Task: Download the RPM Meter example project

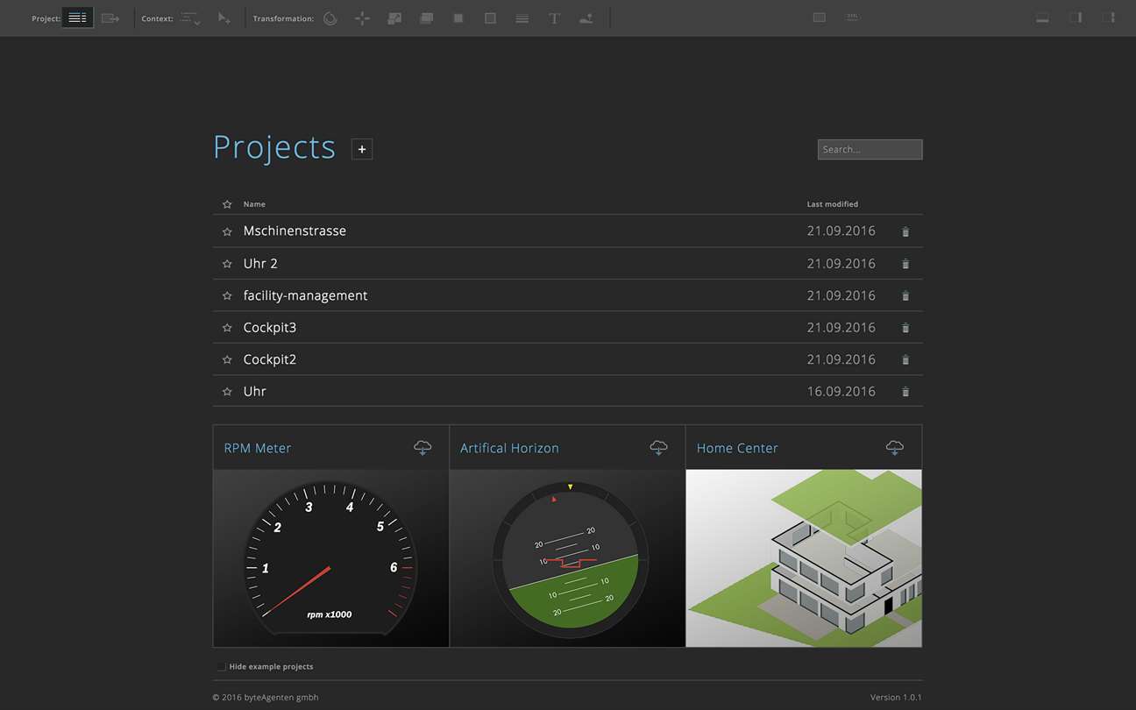Action: pos(422,448)
